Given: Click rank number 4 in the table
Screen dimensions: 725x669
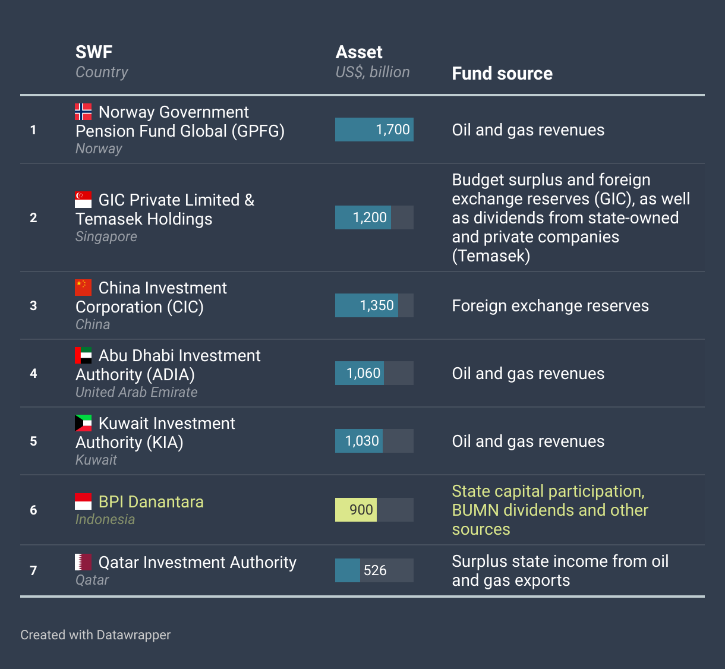Looking at the screenshot, I should coord(33,374).
